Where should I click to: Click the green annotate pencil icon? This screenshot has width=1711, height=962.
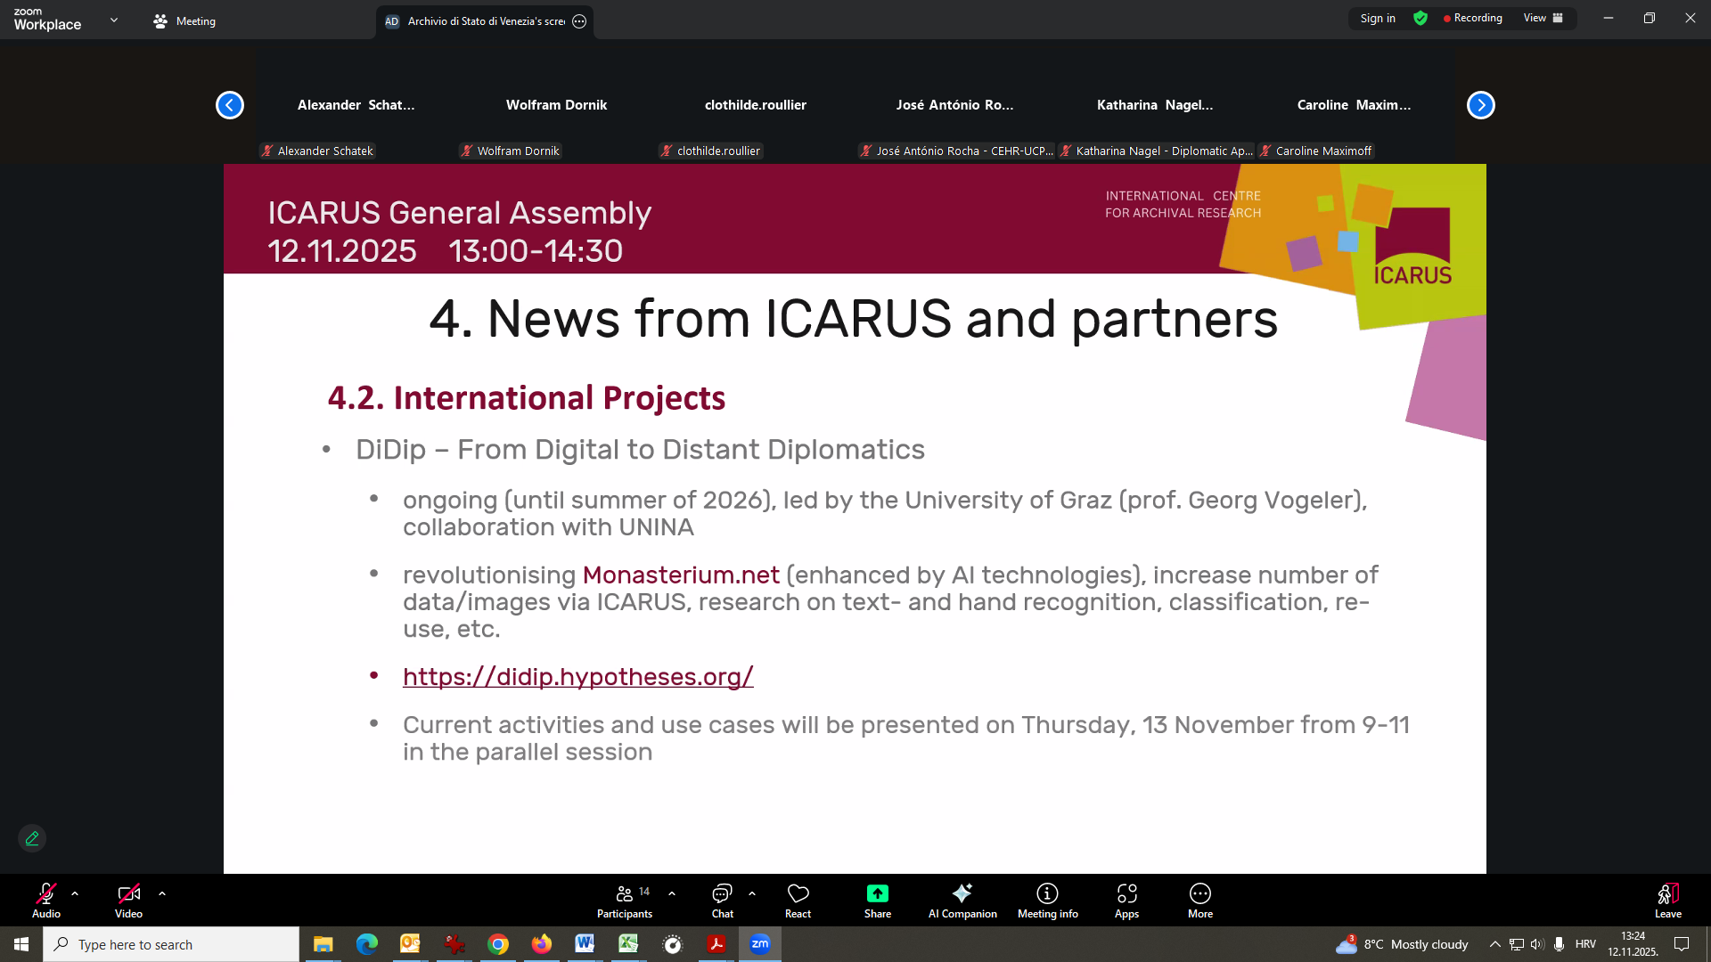pos(32,838)
